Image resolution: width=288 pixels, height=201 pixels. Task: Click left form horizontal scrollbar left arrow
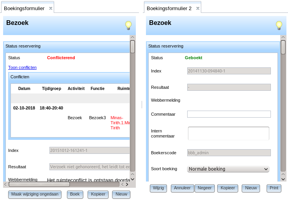5,185
